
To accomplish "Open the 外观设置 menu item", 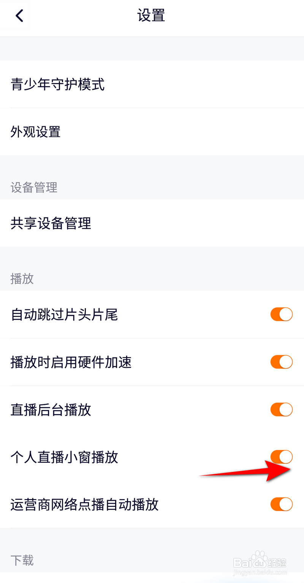I will tap(36, 132).
